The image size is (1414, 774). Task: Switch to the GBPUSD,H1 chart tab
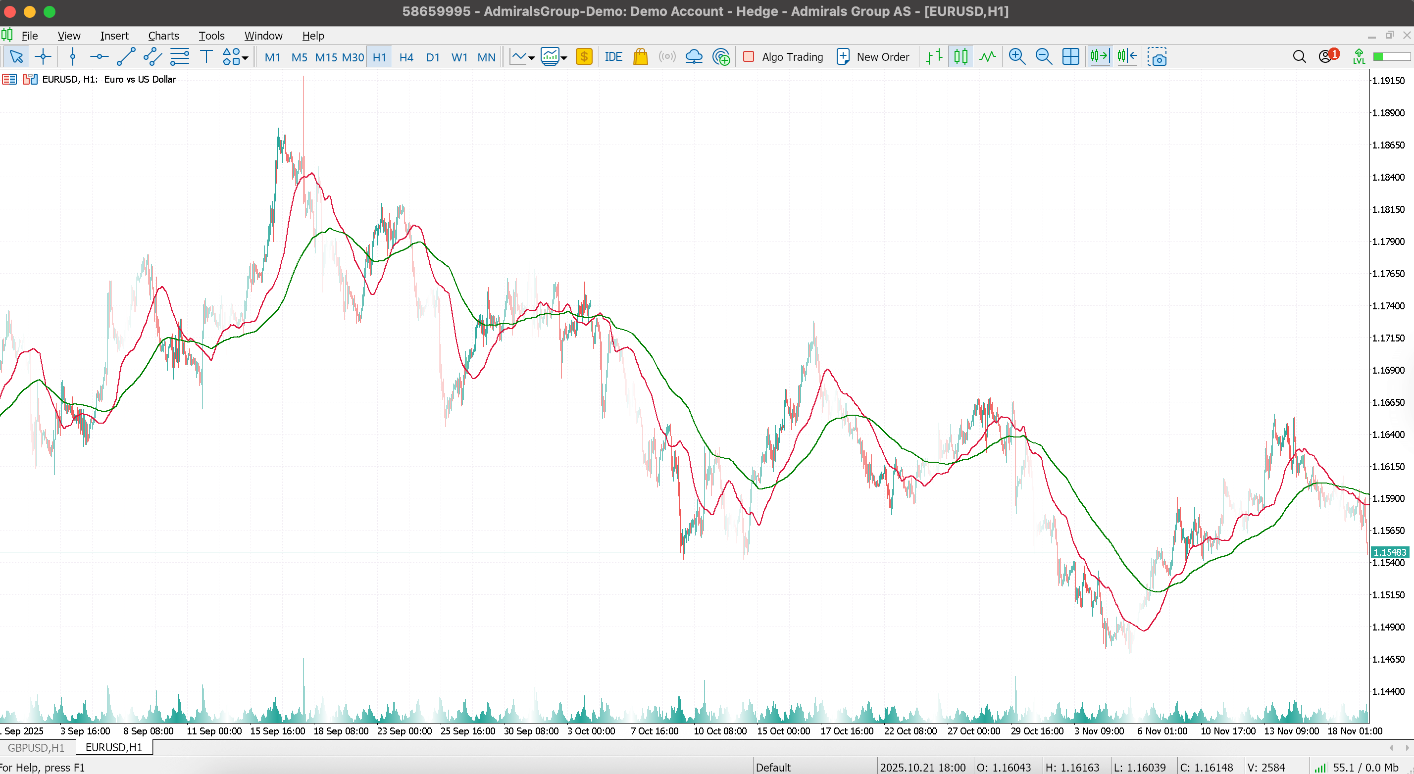(36, 748)
